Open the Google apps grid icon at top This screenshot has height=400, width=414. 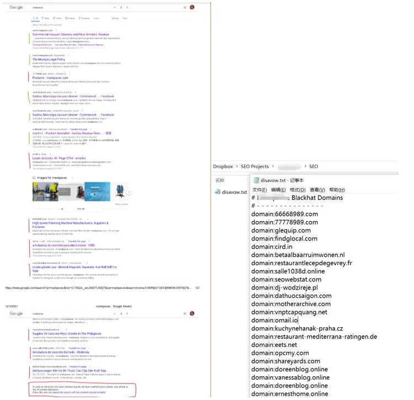click(184, 8)
